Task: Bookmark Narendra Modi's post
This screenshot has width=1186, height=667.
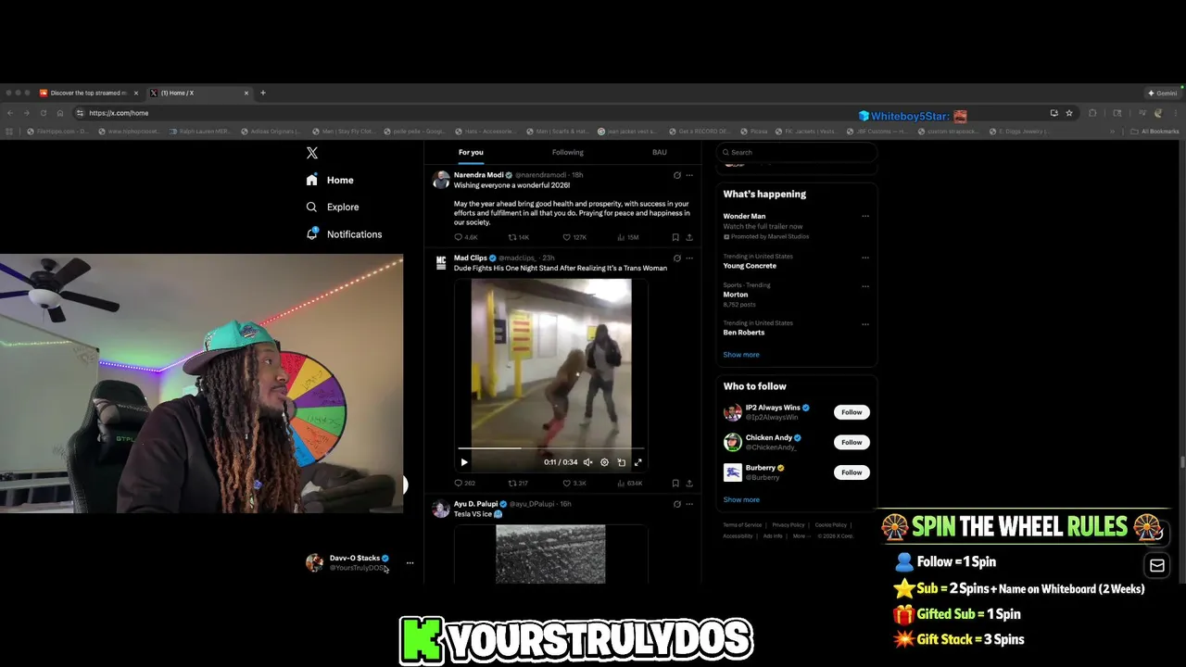Action: pos(675,237)
